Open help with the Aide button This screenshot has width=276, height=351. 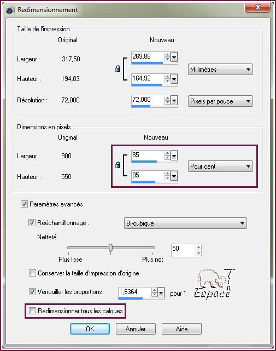(x=181, y=329)
